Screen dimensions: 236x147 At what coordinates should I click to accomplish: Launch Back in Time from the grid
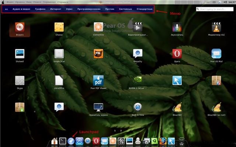(x=138, y=107)
